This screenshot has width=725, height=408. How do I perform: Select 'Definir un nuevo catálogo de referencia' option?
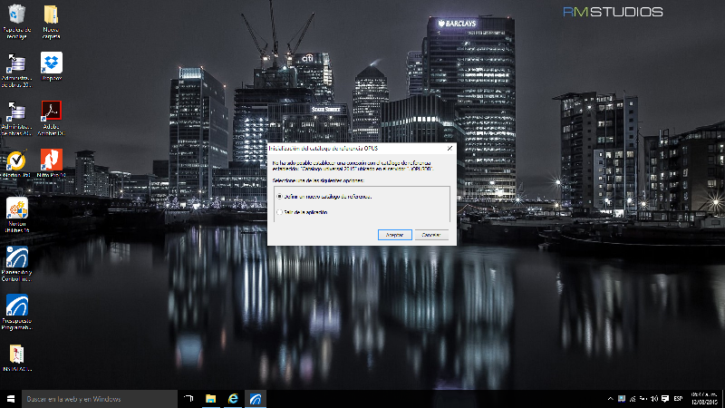click(x=278, y=196)
